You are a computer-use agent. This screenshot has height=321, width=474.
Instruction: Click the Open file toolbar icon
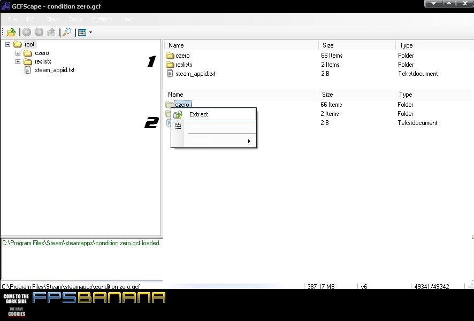coord(11,32)
